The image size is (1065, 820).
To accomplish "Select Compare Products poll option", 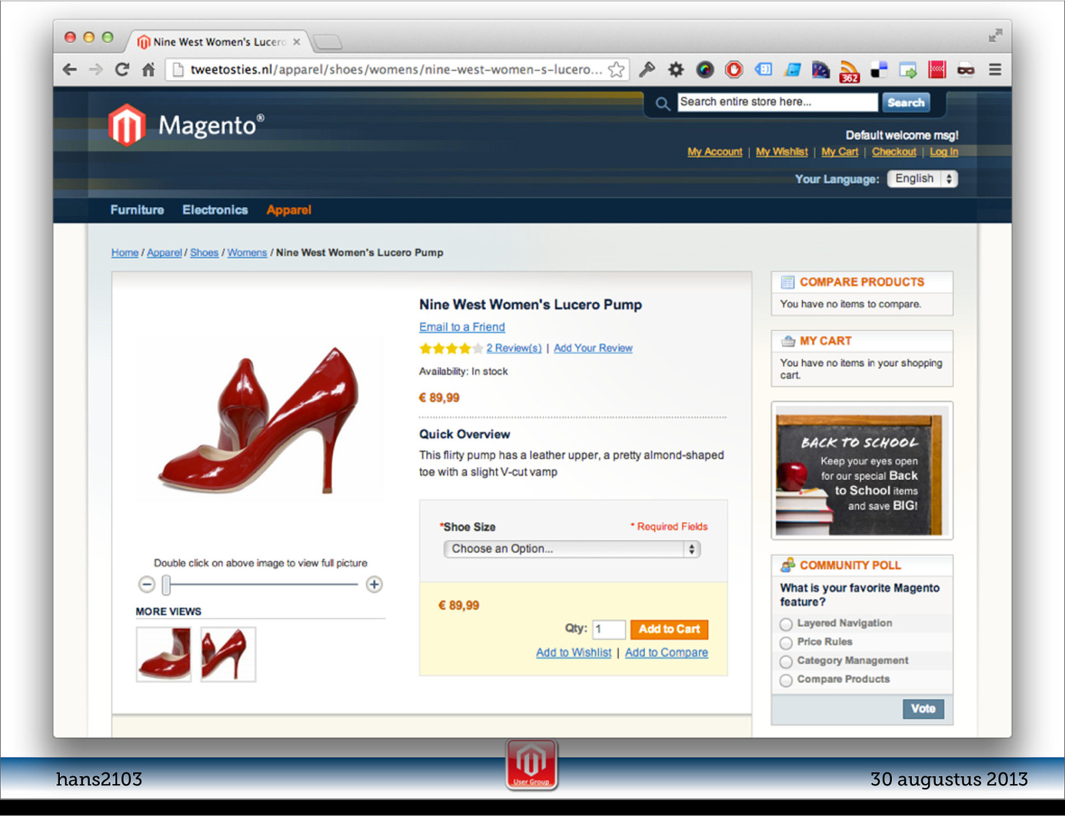I will tap(786, 680).
